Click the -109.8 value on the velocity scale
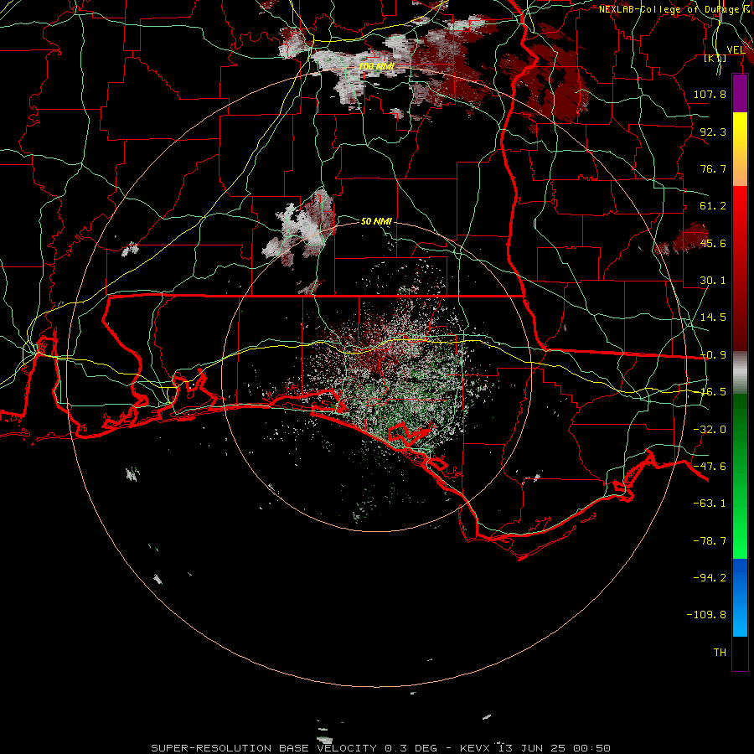754x754 pixels. coord(706,615)
